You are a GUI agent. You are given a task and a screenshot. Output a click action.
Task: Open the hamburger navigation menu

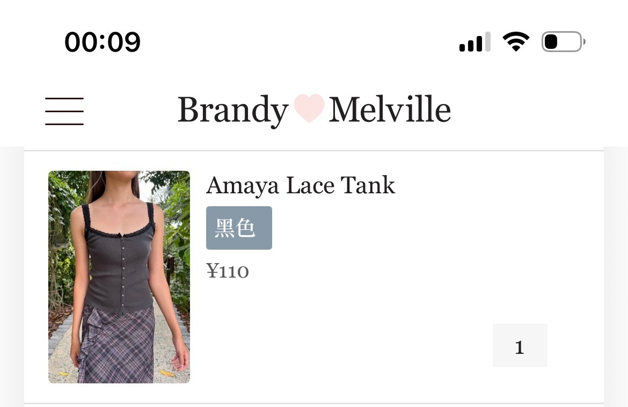tap(64, 111)
